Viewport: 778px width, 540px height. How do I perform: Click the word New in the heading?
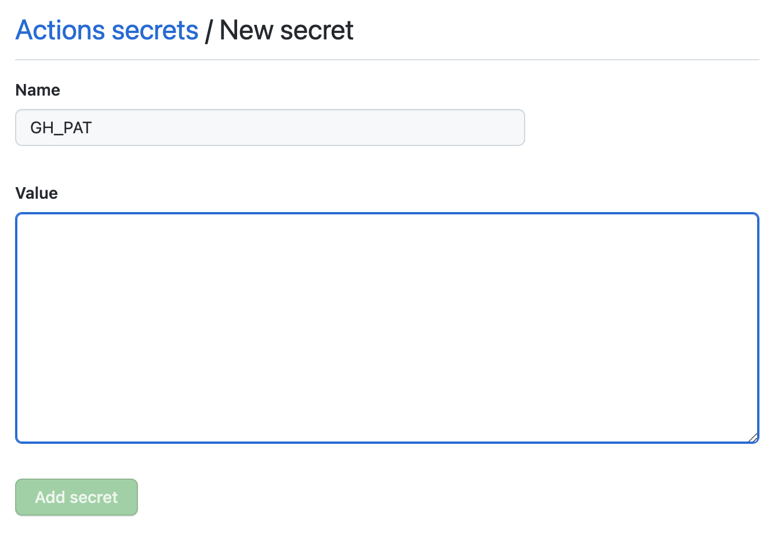pos(246,31)
